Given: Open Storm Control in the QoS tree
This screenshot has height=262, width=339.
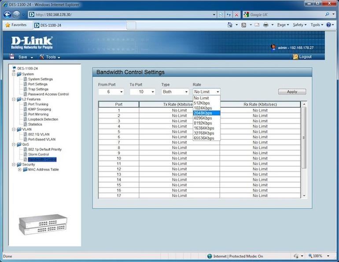Looking at the screenshot, I should tap(38, 154).
